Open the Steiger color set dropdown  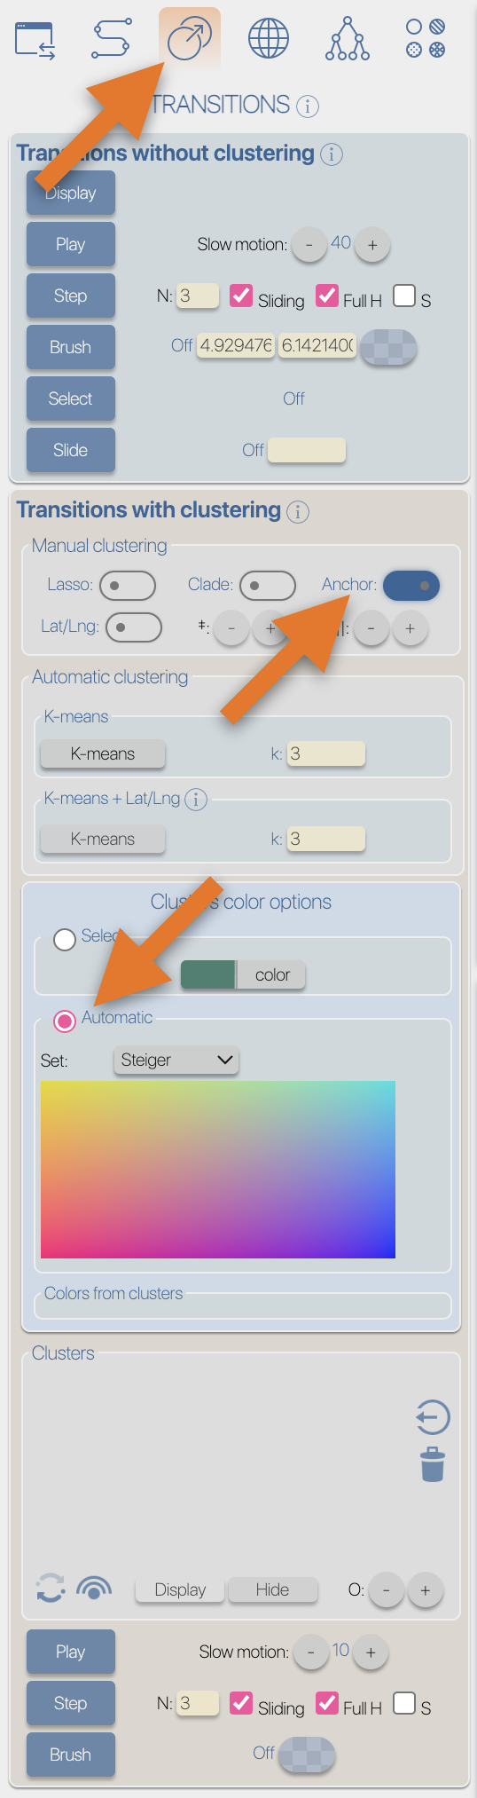pyautogui.click(x=176, y=1060)
